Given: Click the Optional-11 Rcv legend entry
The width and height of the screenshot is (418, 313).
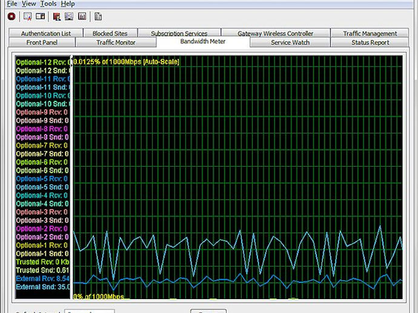Looking at the screenshot, I should tap(43, 79).
